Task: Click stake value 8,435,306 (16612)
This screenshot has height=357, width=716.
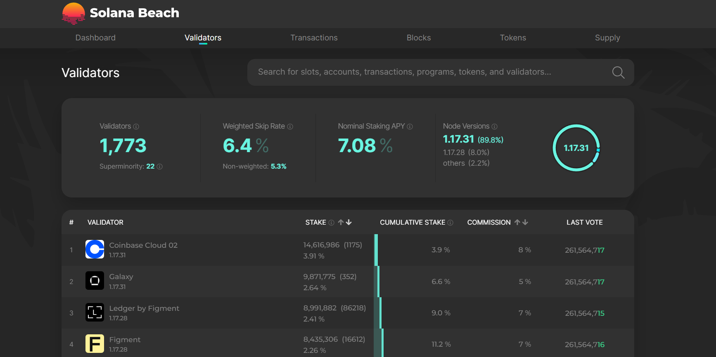Action: tap(334, 339)
